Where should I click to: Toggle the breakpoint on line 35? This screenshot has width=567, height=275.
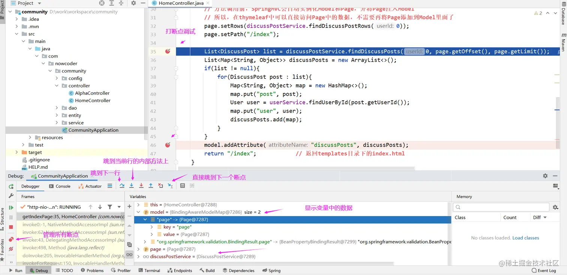[x=168, y=51]
